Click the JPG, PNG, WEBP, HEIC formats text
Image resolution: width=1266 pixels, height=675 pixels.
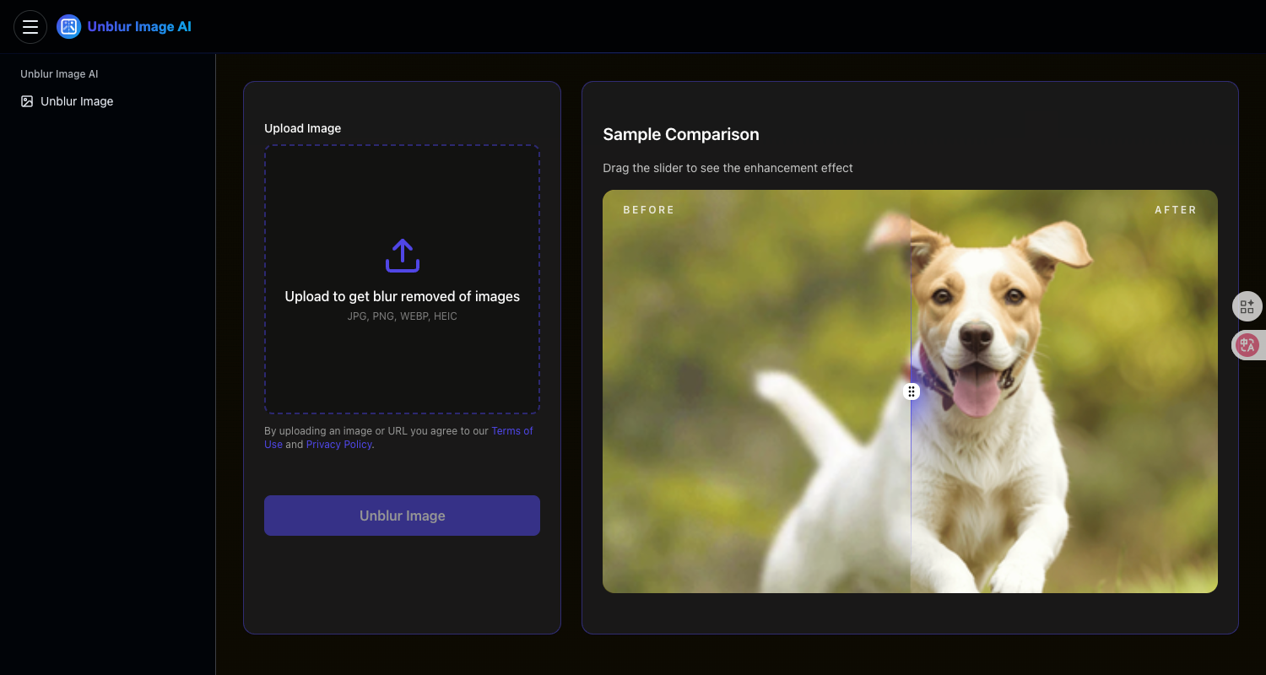(402, 316)
